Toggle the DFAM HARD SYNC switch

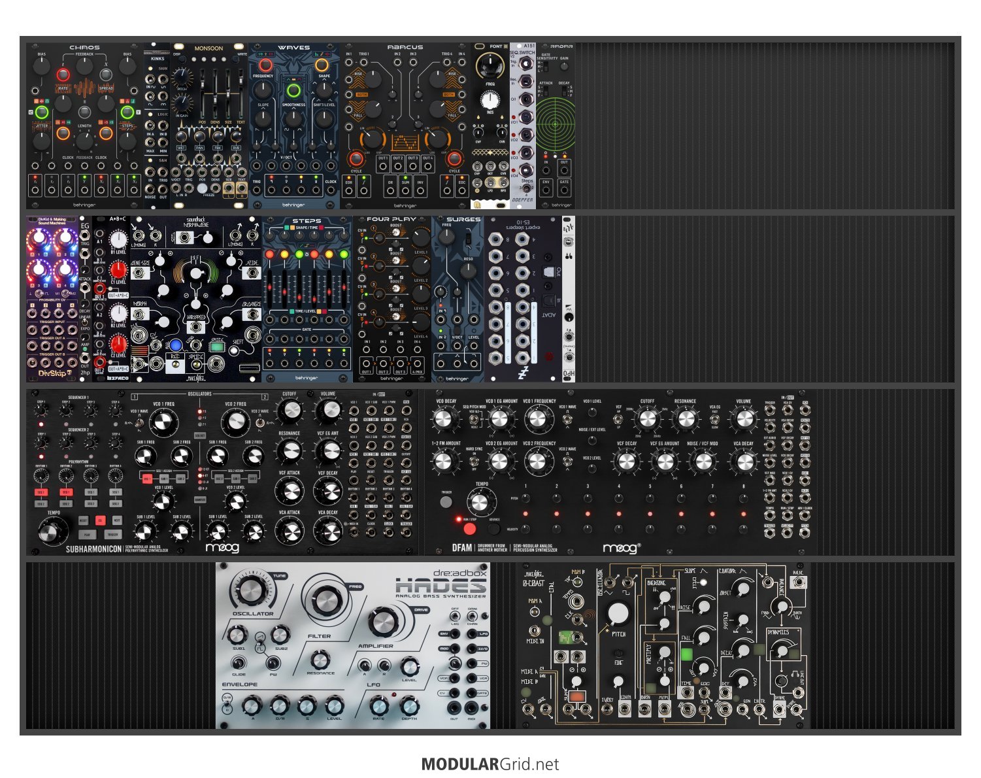pyautogui.click(x=474, y=460)
